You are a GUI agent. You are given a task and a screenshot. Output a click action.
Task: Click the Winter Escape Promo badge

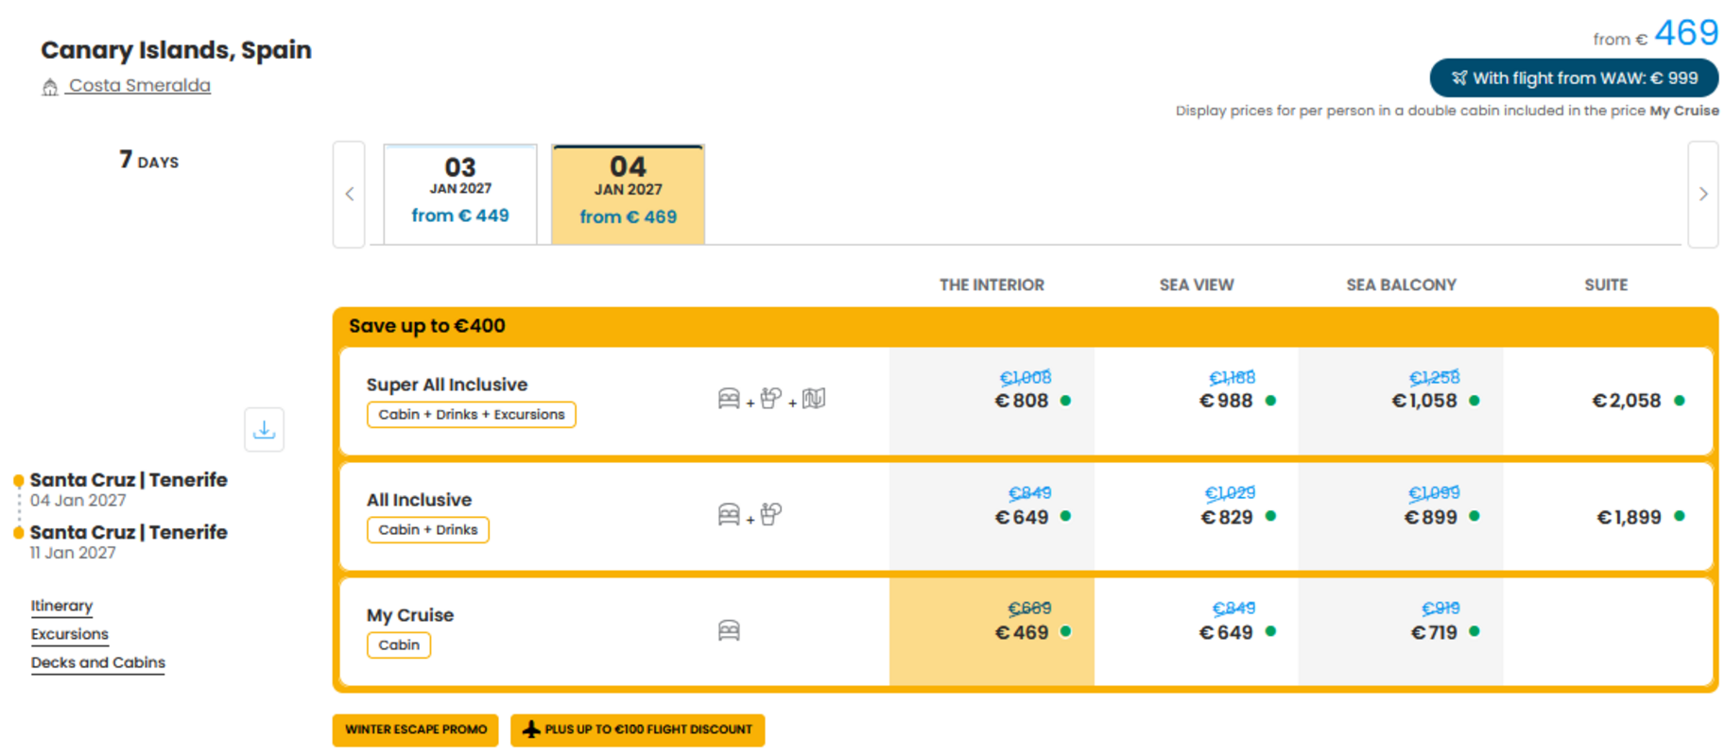point(415,730)
